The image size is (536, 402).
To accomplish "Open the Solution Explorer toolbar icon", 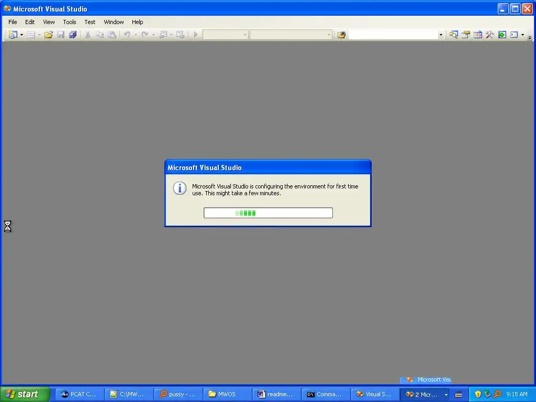I will coord(454,35).
